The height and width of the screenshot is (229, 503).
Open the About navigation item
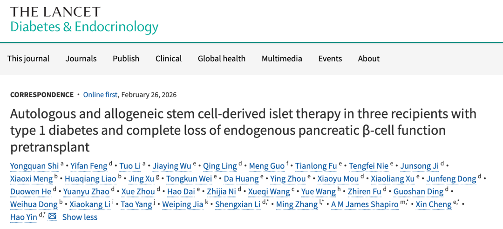369,59
